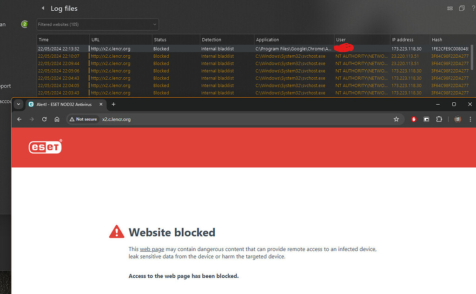
Task: Open ESET view options icon at top right
Action: [x=450, y=8]
